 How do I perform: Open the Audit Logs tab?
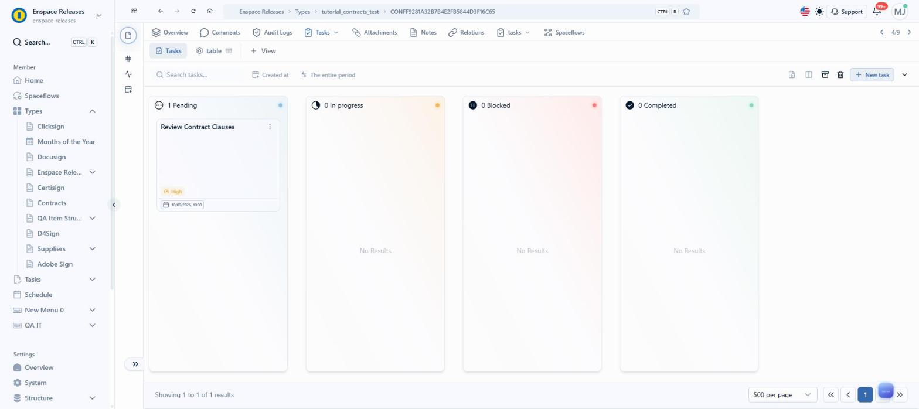click(x=272, y=32)
